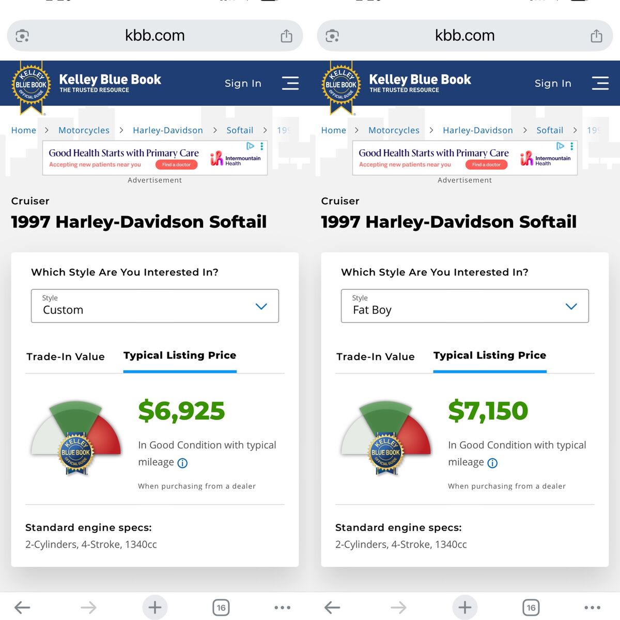The height and width of the screenshot is (620, 620).
Task: Open the hamburger menu on the left page
Action: [290, 83]
